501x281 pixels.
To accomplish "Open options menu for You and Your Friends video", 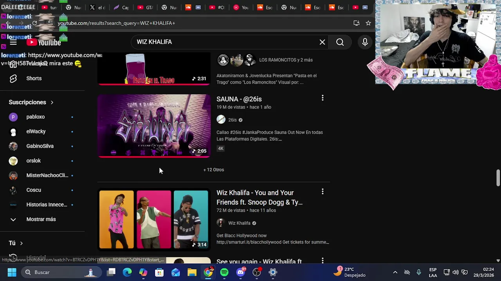I will pyautogui.click(x=323, y=192).
